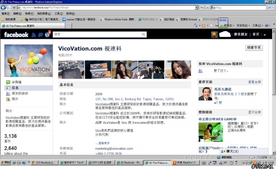Open the Facebook account dropdown arrow

tap(264, 35)
